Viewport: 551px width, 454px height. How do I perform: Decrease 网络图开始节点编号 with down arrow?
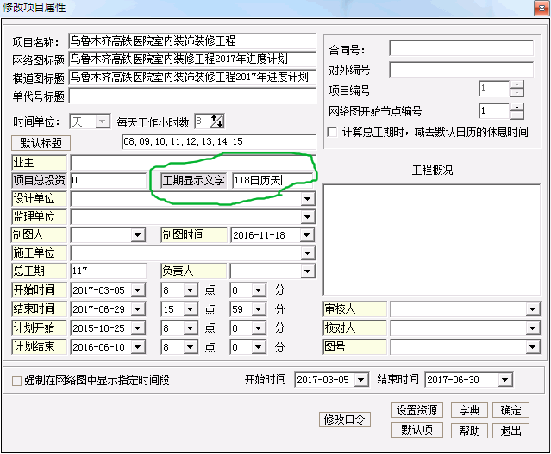517,115
